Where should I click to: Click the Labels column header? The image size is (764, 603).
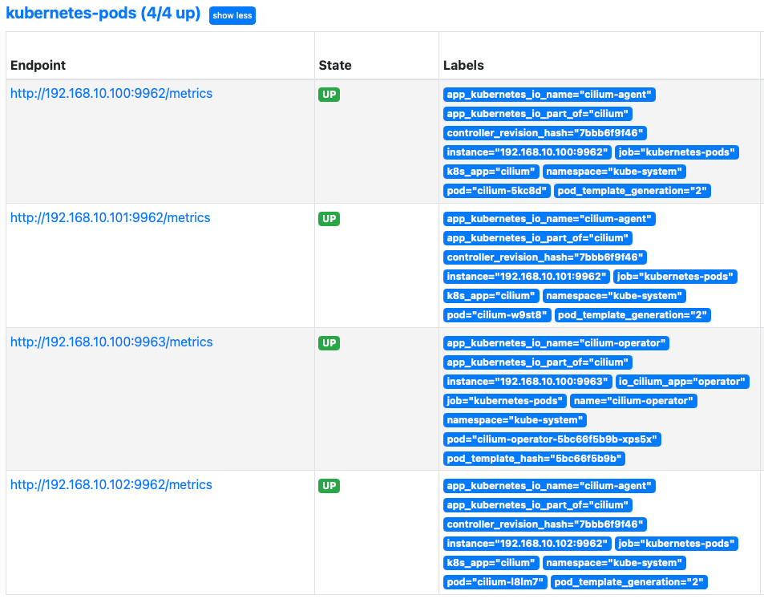(x=463, y=65)
